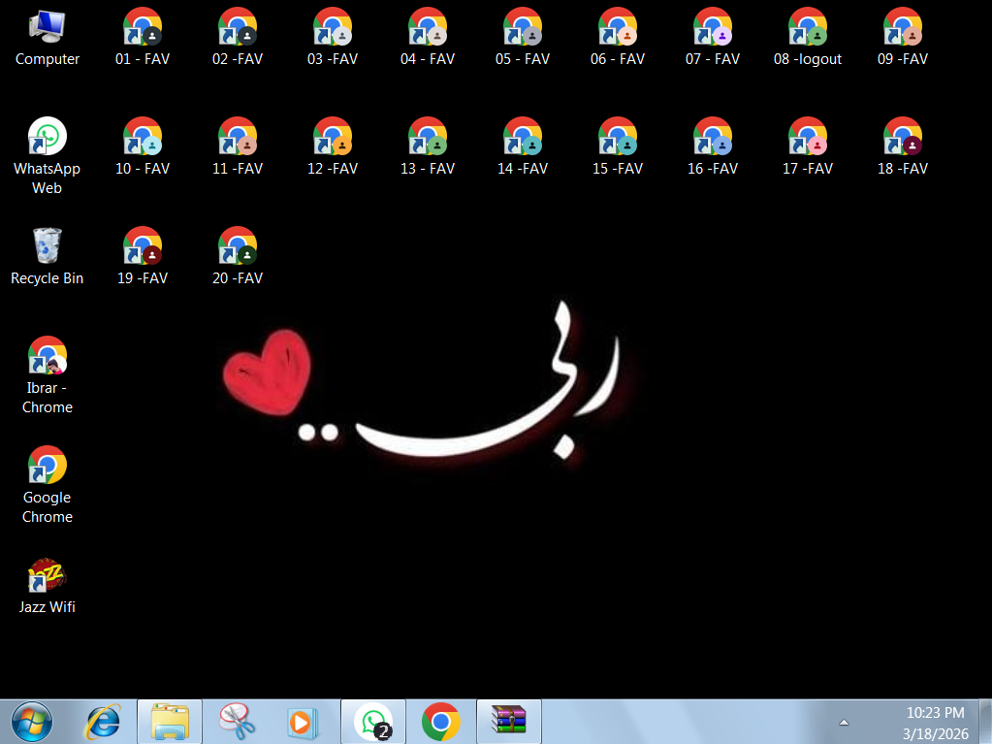The height and width of the screenshot is (744, 992).
Task: Select the Recycle Bin icon
Action: click(x=47, y=257)
